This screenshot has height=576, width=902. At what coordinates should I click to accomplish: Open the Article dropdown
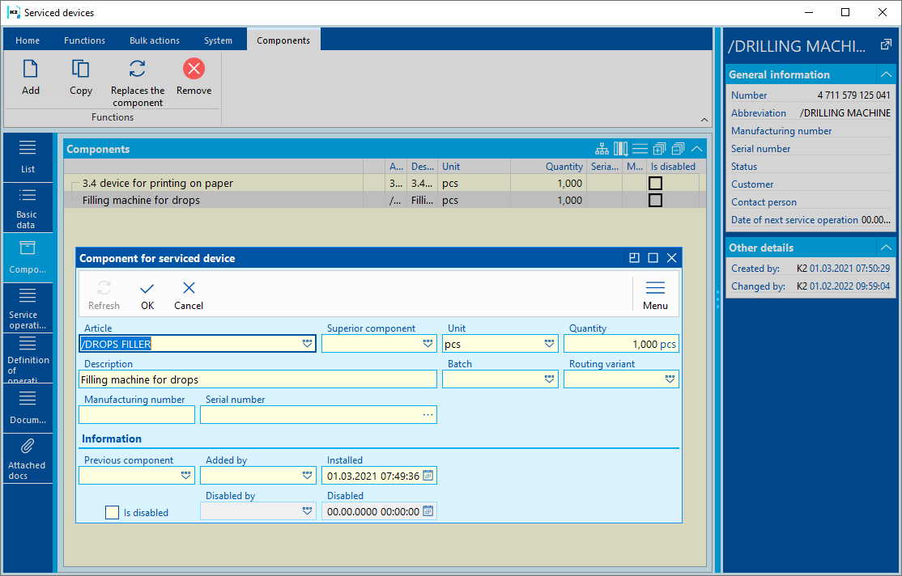point(307,343)
